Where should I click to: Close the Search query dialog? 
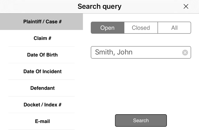pos(186,6)
